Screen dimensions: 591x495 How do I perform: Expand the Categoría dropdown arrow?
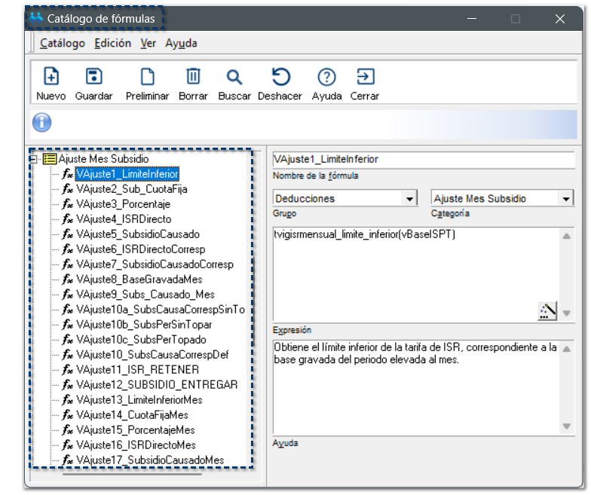coord(566,199)
